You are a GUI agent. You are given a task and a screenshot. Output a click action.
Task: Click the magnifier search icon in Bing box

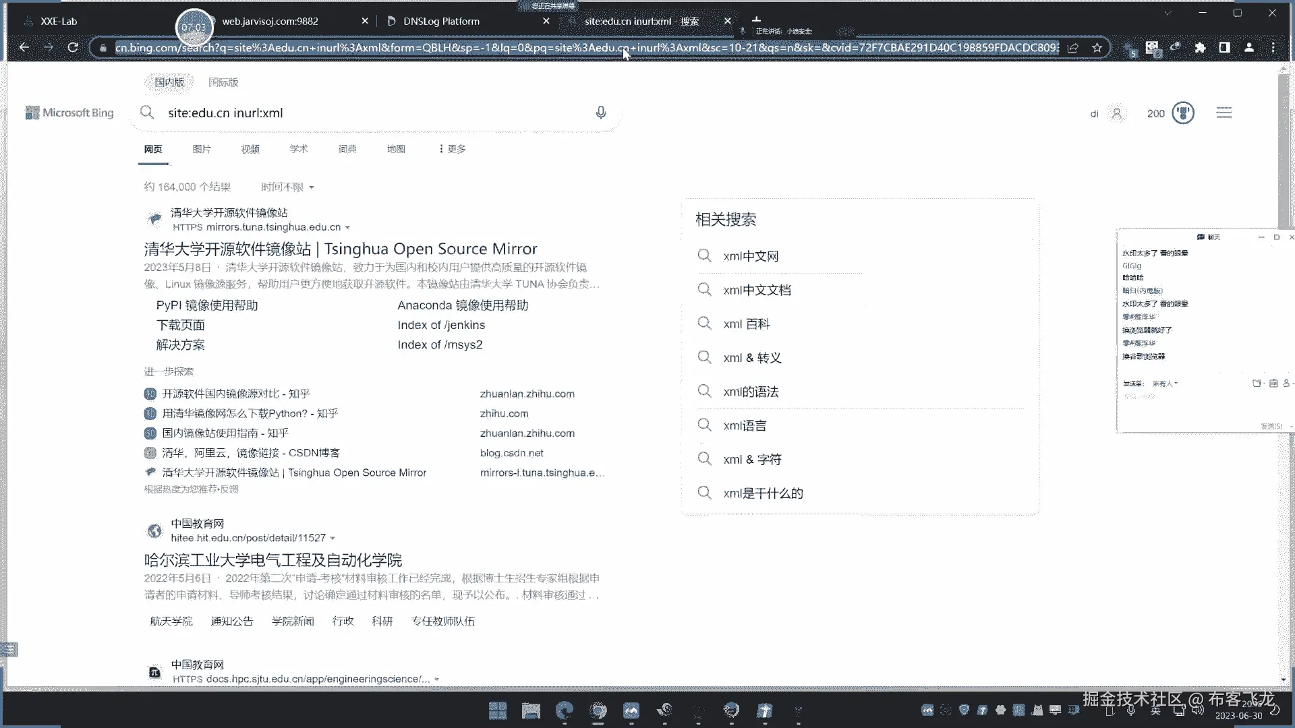(147, 113)
